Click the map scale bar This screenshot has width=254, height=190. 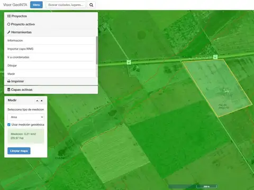pos(206,186)
